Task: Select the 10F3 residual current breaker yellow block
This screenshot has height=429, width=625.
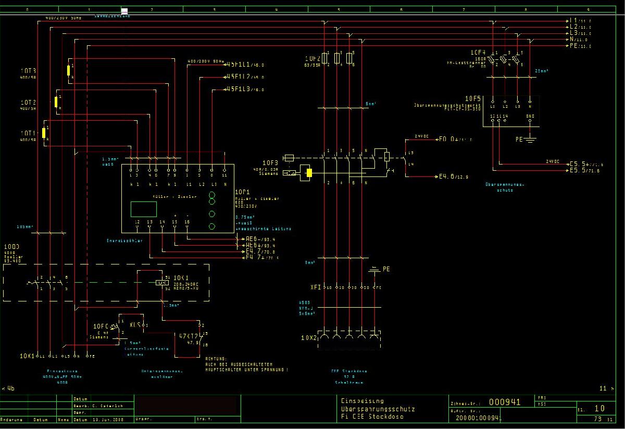Action: pyautogui.click(x=309, y=173)
